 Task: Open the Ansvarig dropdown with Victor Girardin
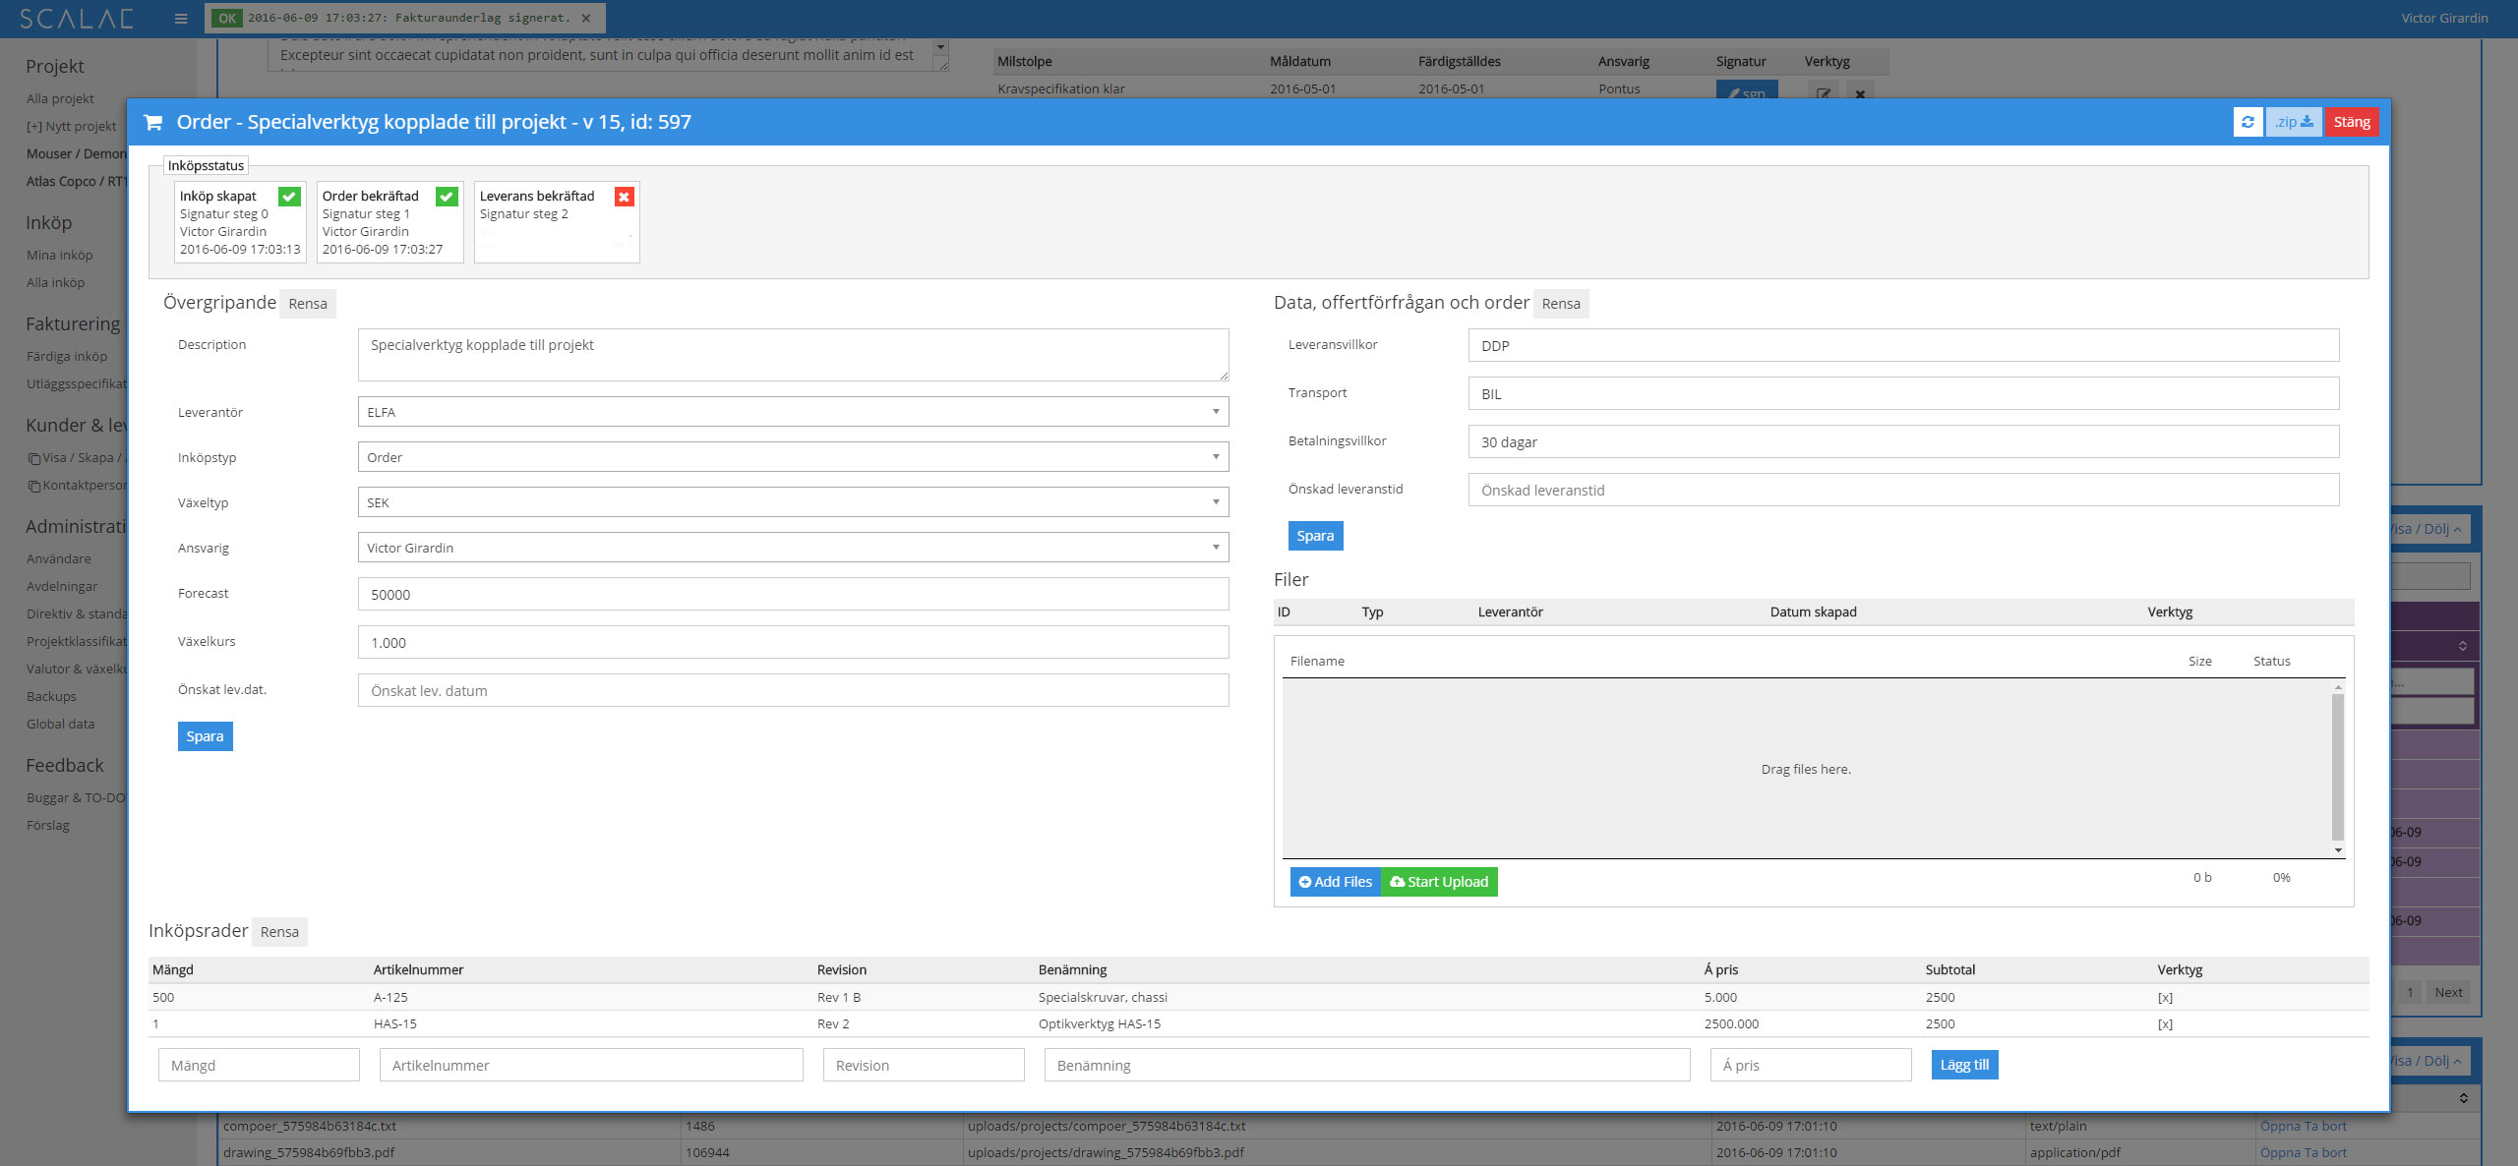793,548
